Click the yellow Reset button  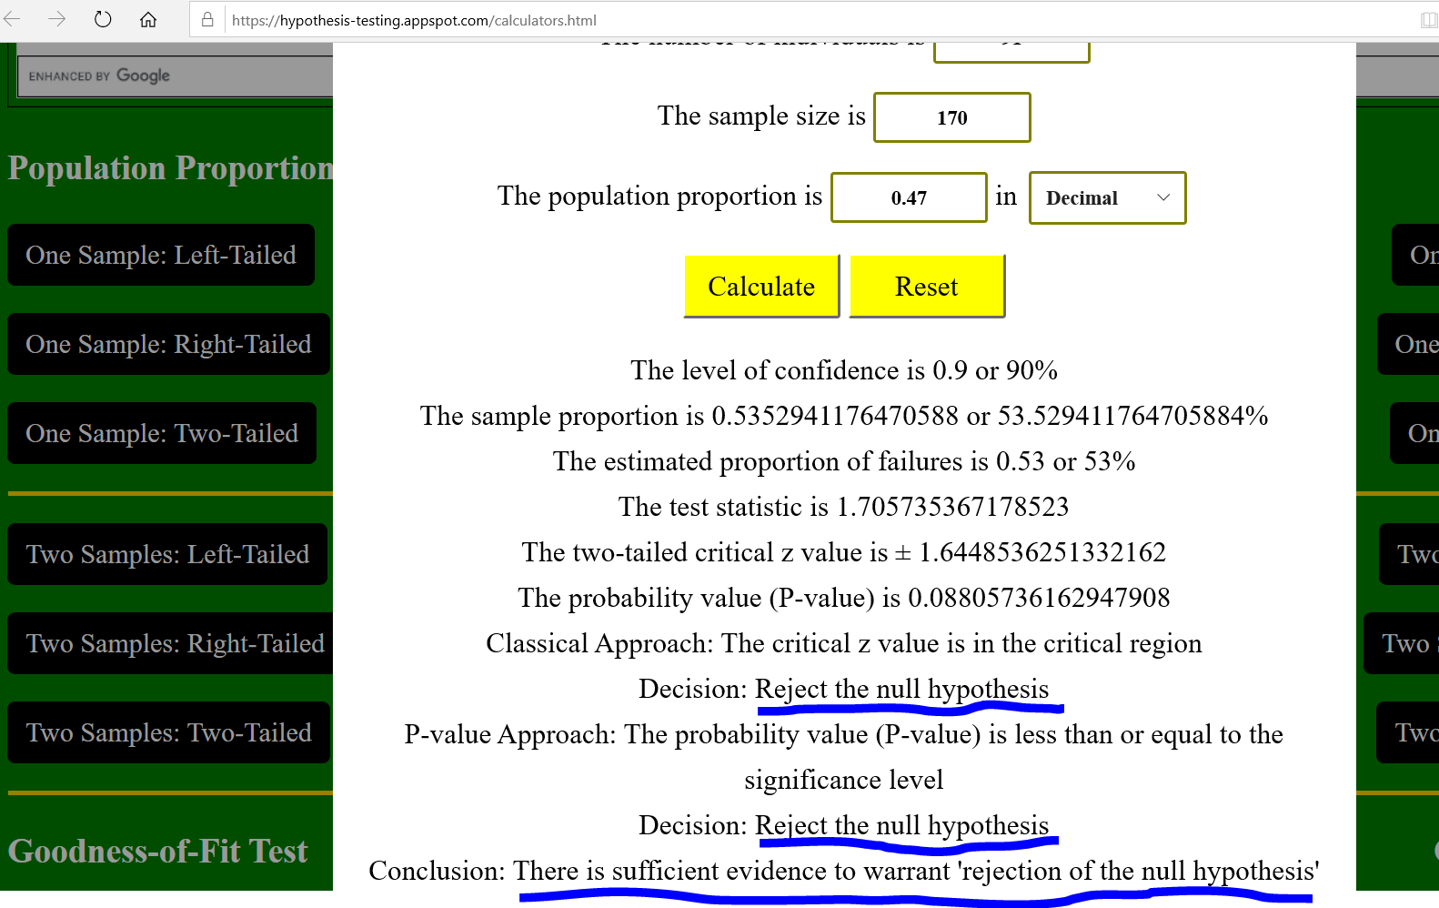click(x=927, y=287)
